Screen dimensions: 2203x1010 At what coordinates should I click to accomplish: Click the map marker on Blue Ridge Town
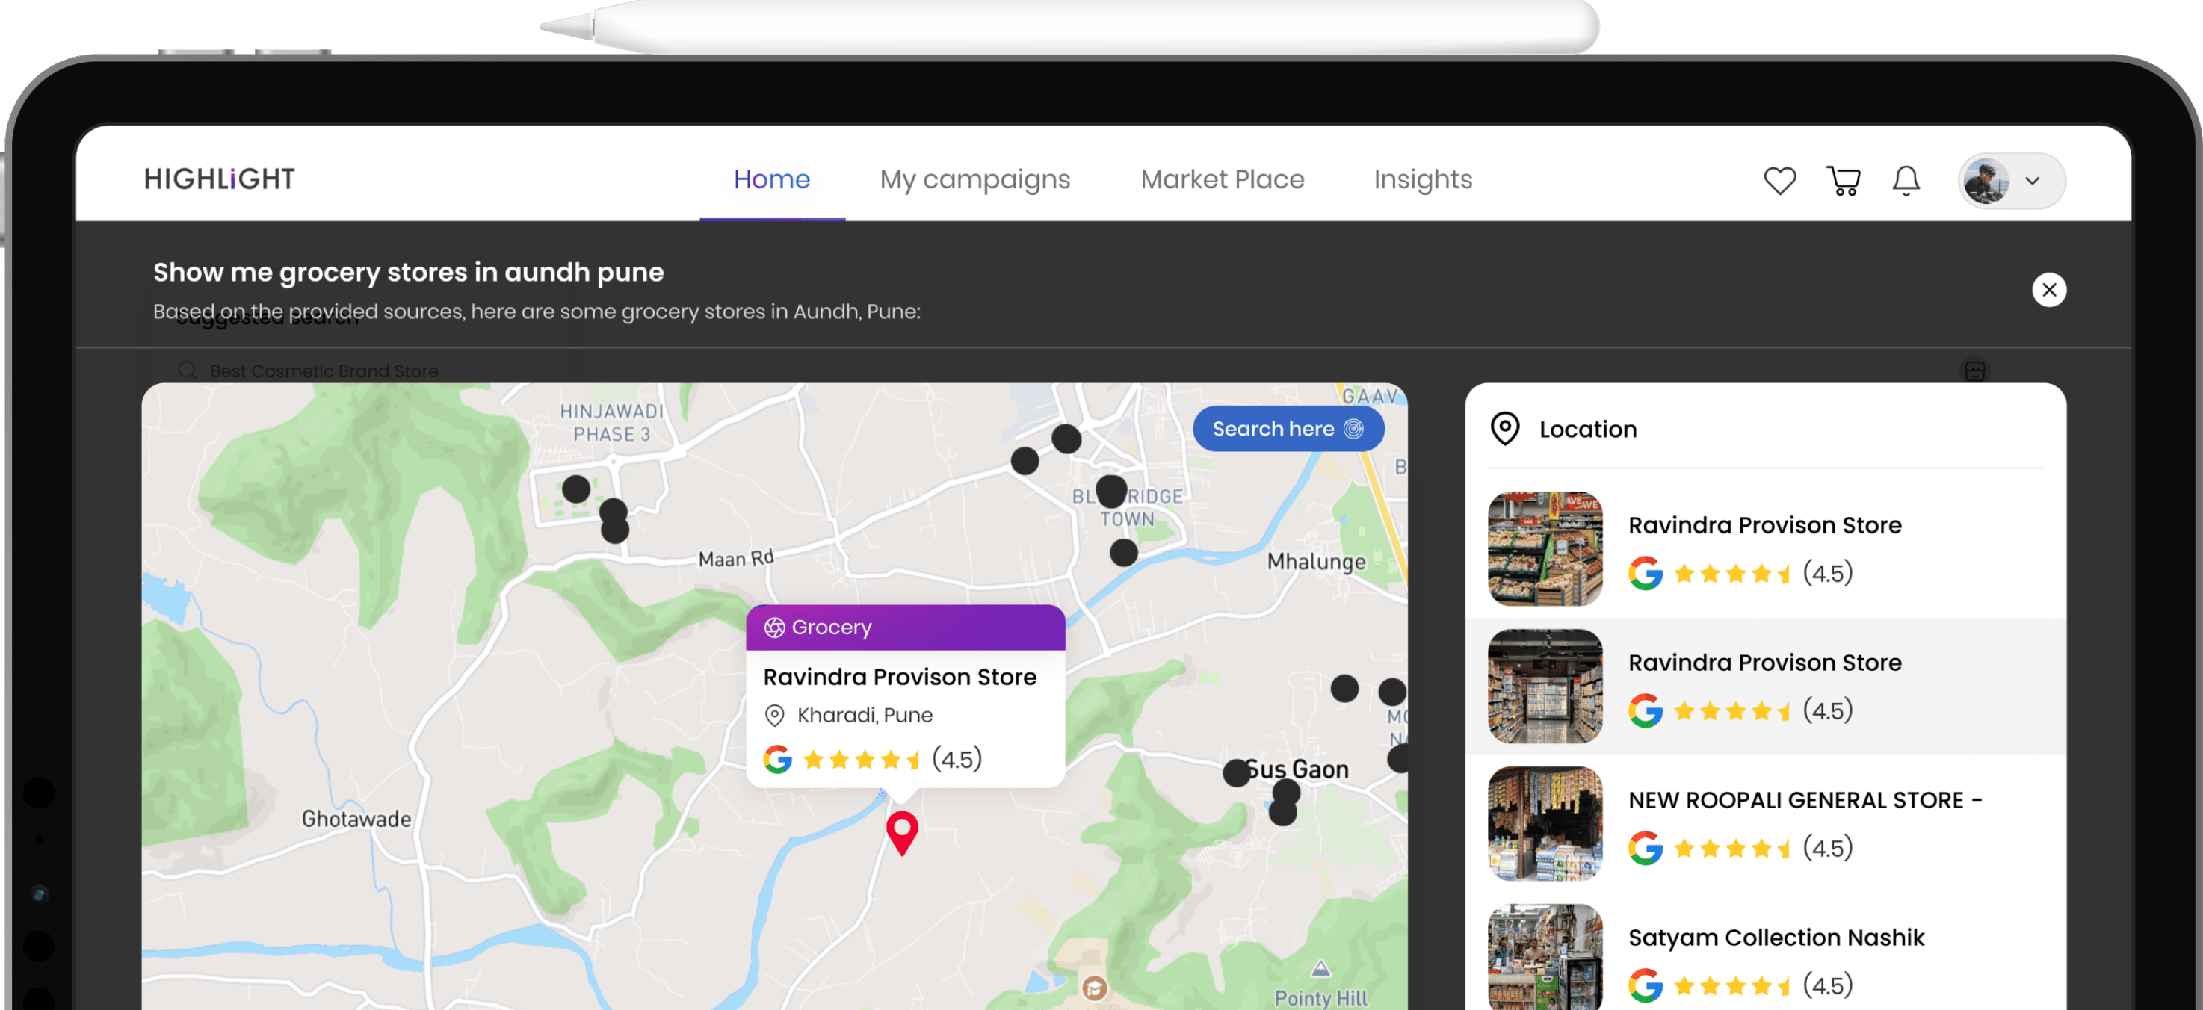[1111, 491]
